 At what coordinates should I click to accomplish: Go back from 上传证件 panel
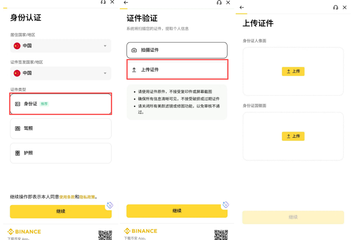(242, 7)
